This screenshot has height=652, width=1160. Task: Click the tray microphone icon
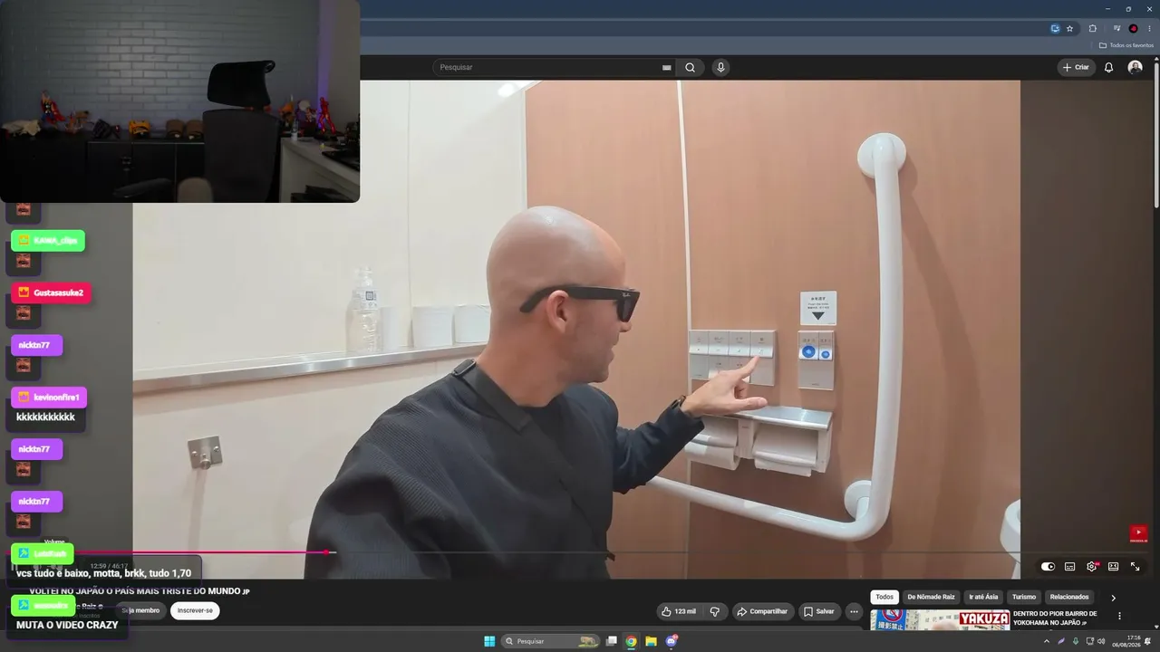pyautogui.click(x=1076, y=641)
